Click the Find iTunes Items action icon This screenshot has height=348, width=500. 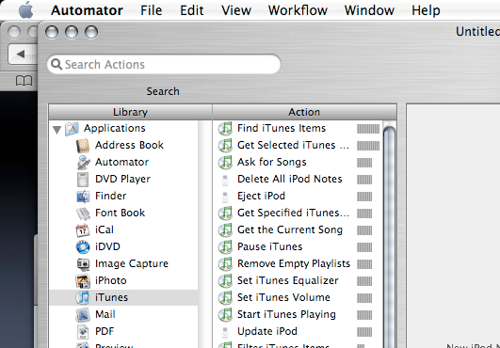coord(225,129)
